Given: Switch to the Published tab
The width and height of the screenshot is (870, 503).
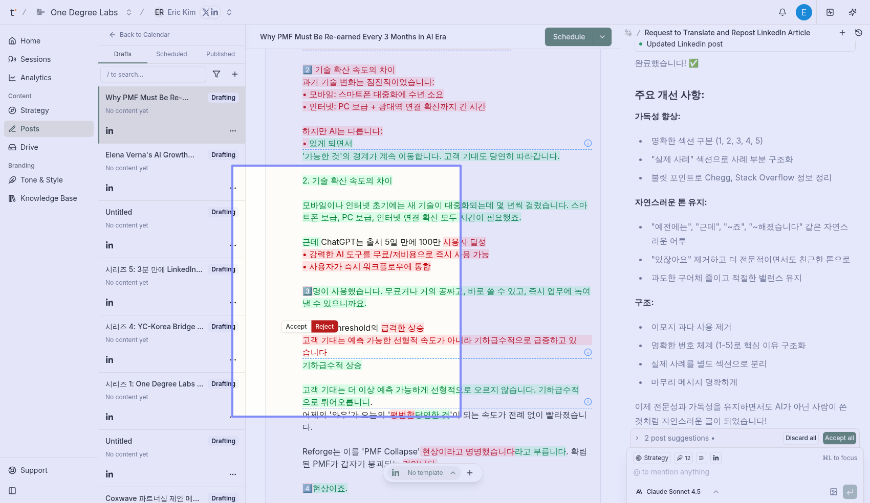Looking at the screenshot, I should pyautogui.click(x=221, y=54).
